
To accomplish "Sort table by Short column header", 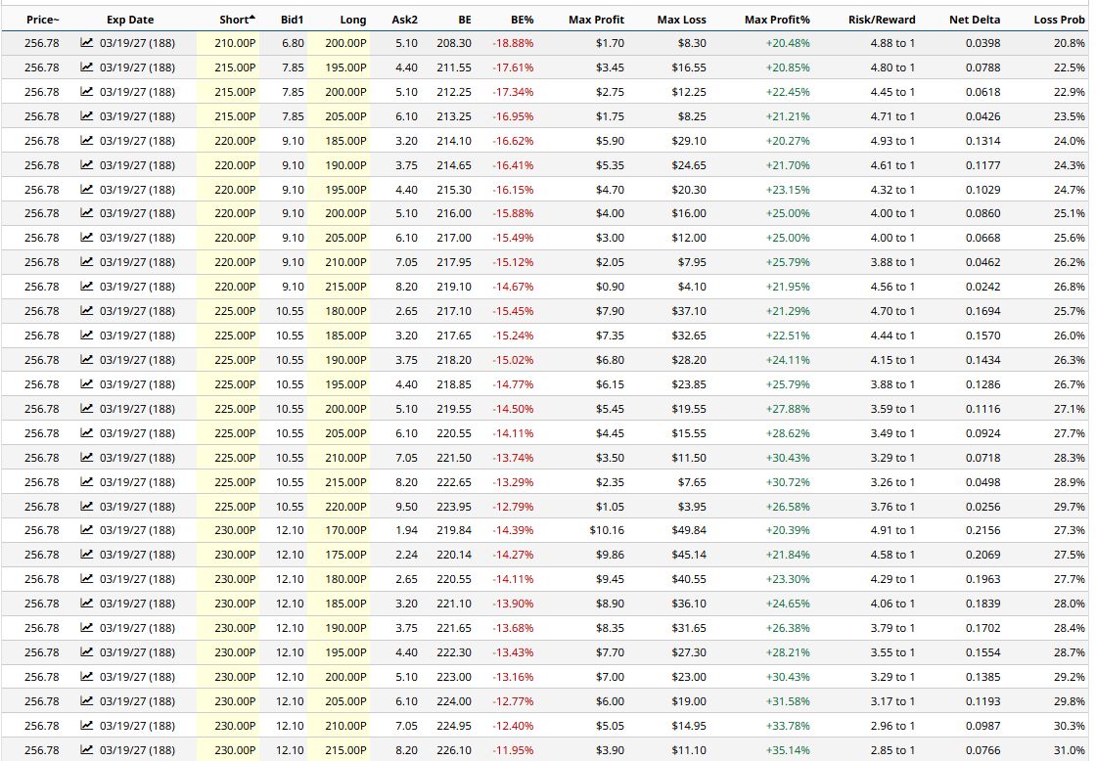I will click(237, 20).
